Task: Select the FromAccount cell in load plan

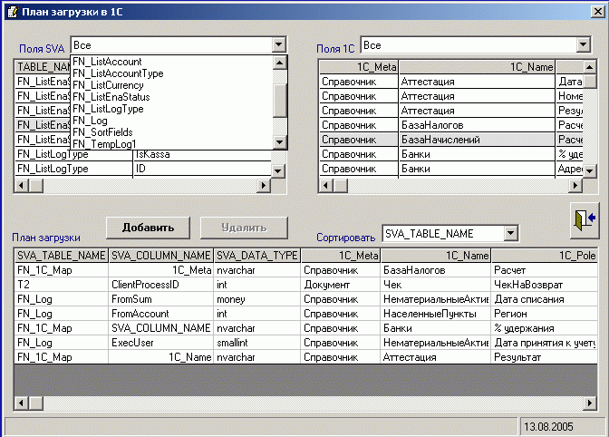Action: click(160, 314)
